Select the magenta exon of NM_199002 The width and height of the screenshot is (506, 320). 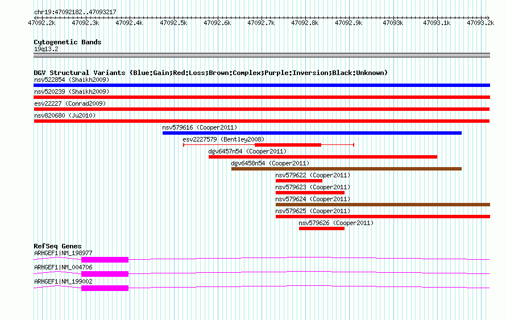point(105,288)
